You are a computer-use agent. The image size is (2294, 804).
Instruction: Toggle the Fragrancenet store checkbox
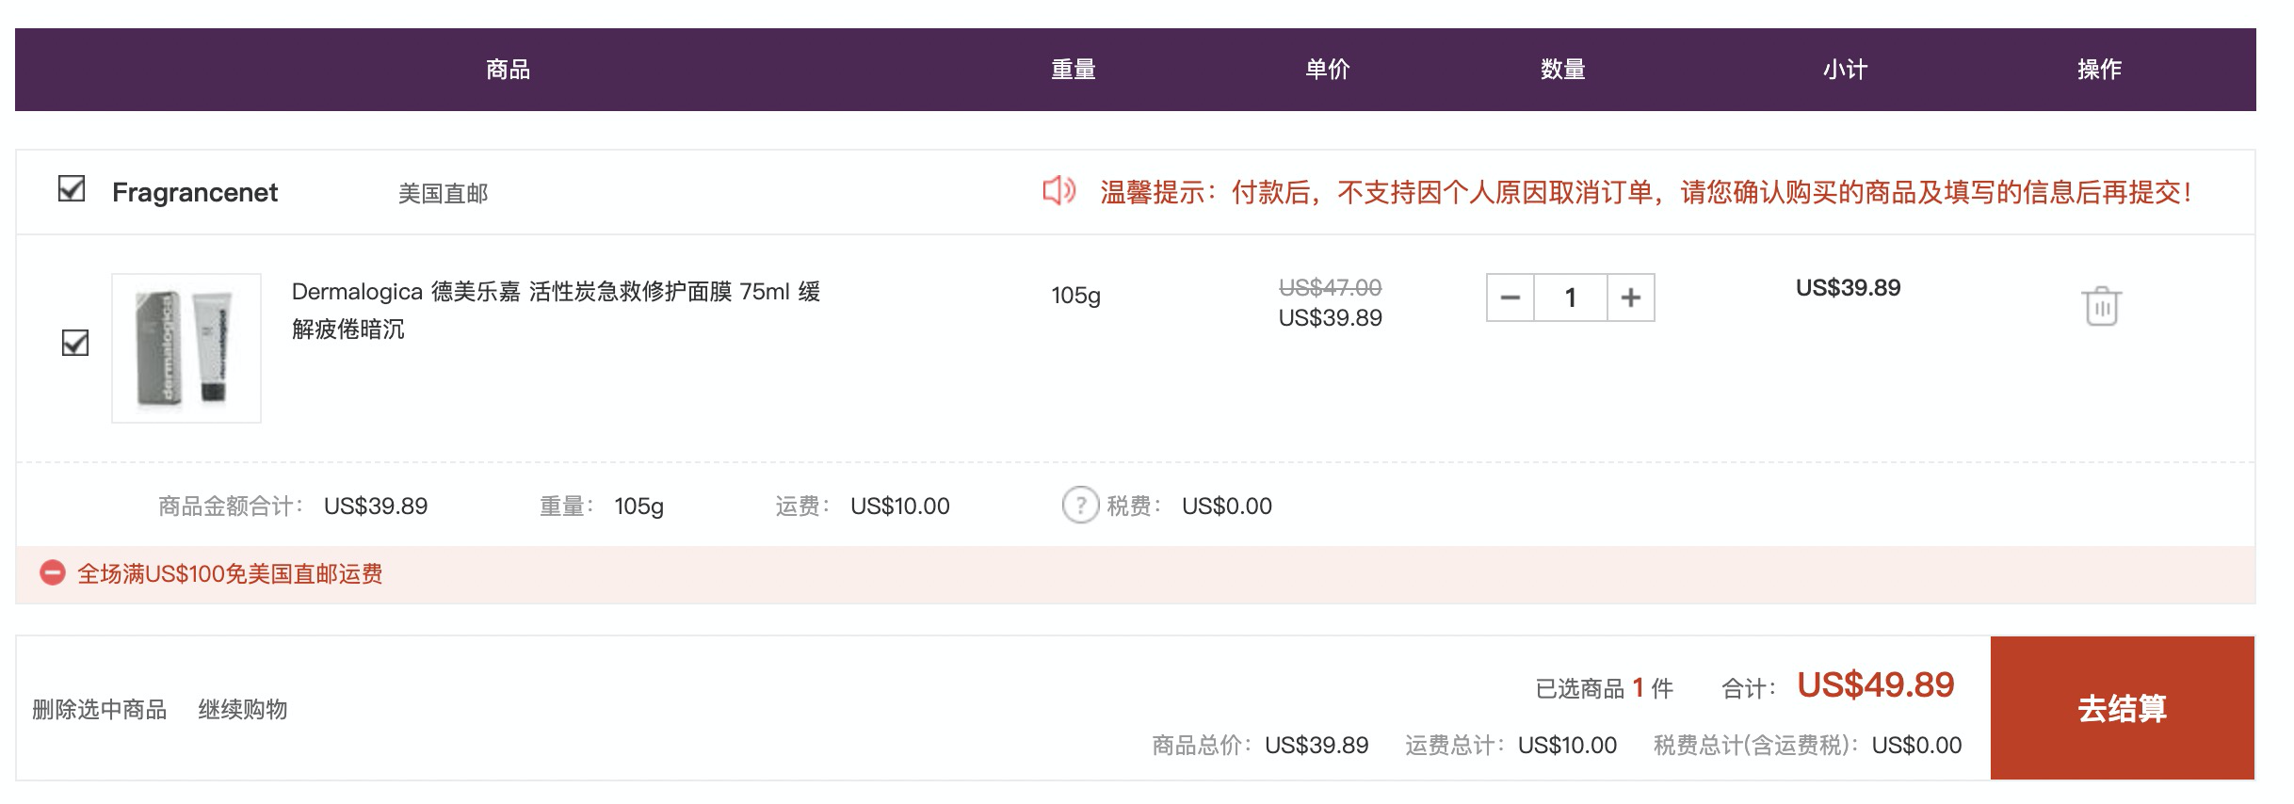pos(72,188)
